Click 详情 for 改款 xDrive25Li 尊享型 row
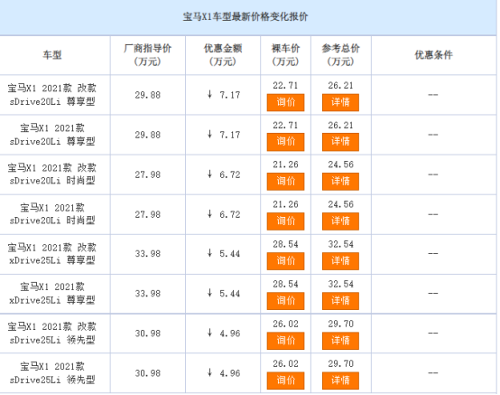The width and height of the screenshot is (500, 395). (340, 261)
